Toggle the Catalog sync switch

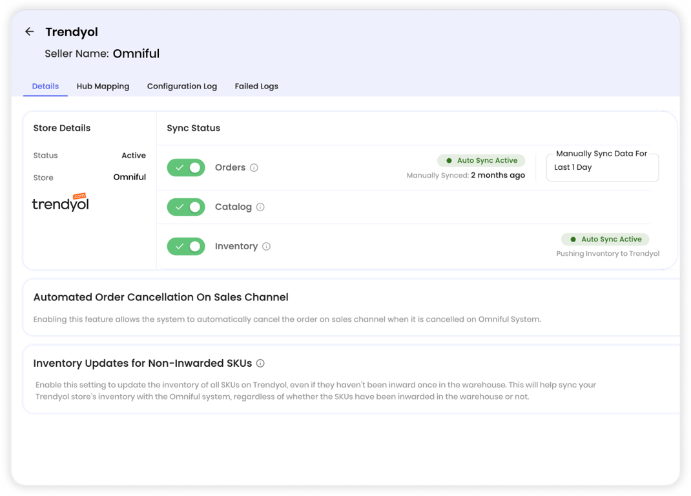point(186,207)
